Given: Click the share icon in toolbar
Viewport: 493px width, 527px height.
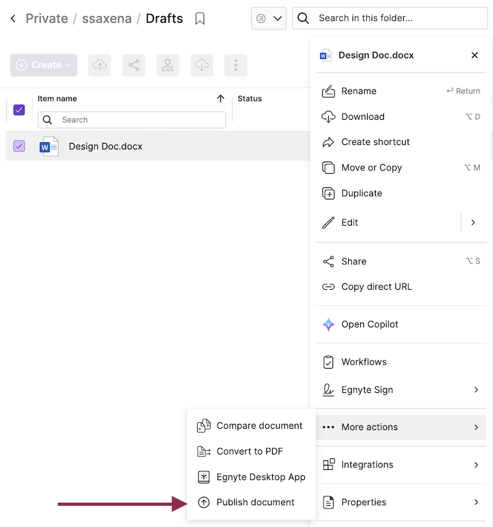Looking at the screenshot, I should coord(134,65).
